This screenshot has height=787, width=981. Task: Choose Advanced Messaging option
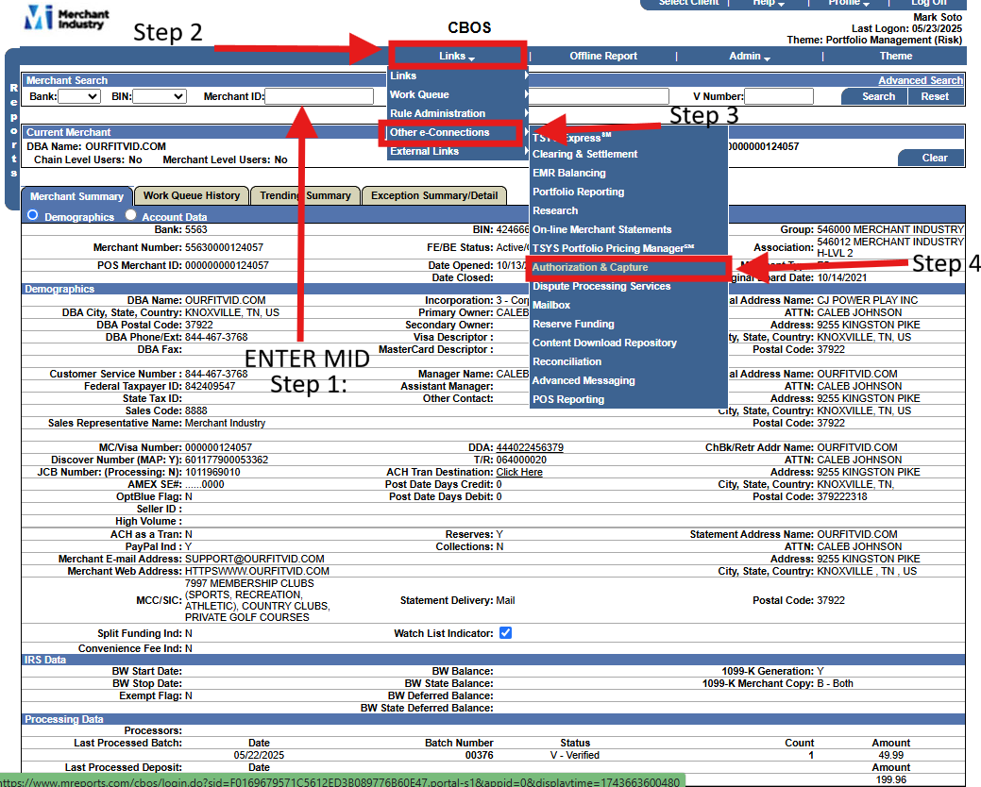tap(628, 380)
